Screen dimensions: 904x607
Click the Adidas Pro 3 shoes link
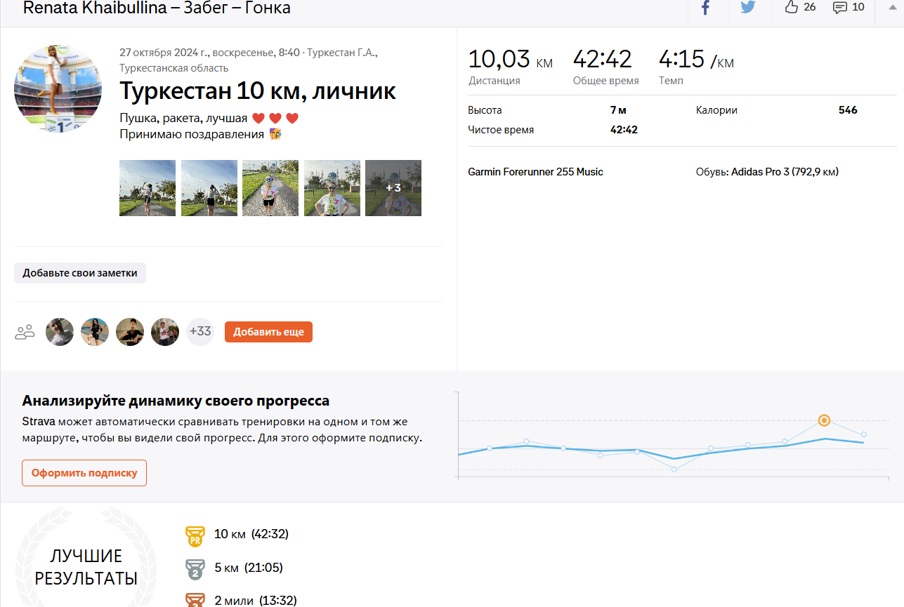tap(784, 172)
